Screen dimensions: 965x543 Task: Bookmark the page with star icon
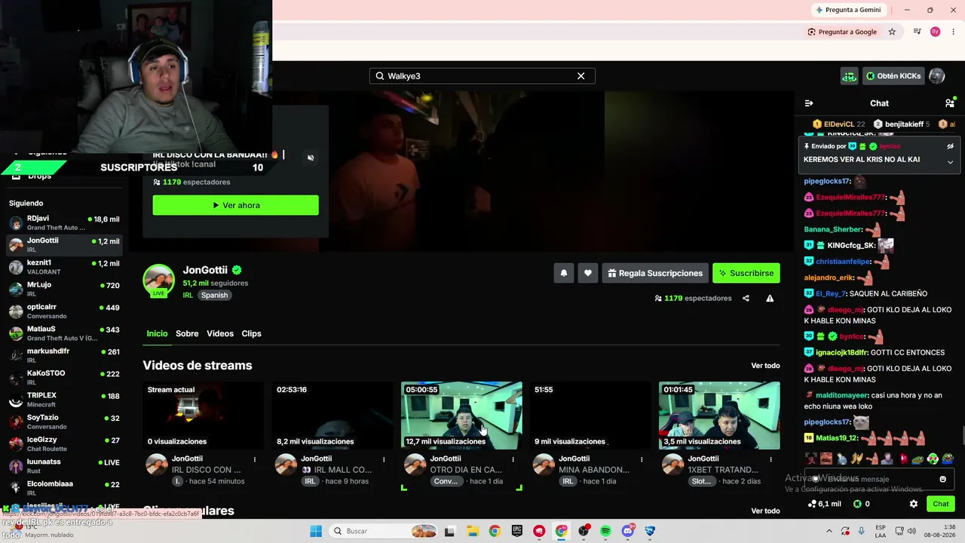point(892,32)
